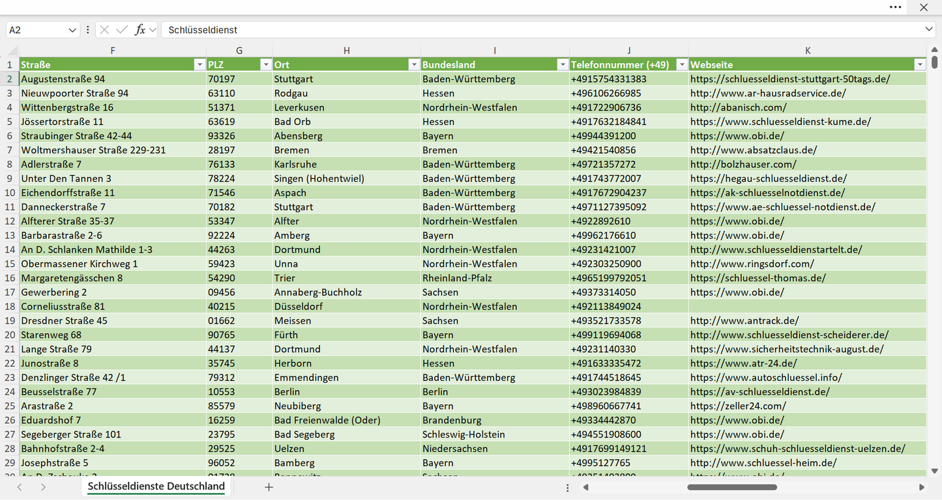Expand the formula bar with chevron
The image size is (942, 500).
click(x=929, y=29)
